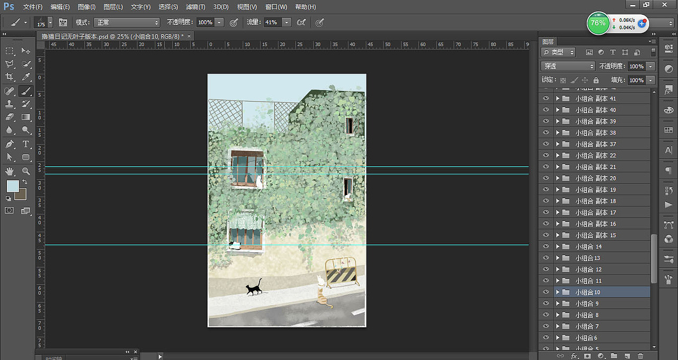
Task: Select the Polygonal Lasso tool
Action: click(10, 64)
